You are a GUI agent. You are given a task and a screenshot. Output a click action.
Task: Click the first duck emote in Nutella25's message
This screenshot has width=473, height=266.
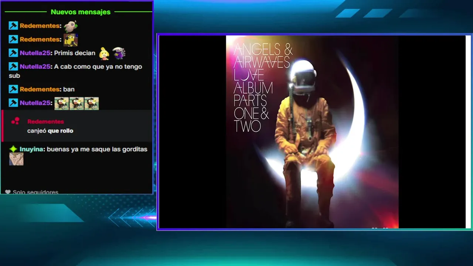pyautogui.click(x=62, y=103)
